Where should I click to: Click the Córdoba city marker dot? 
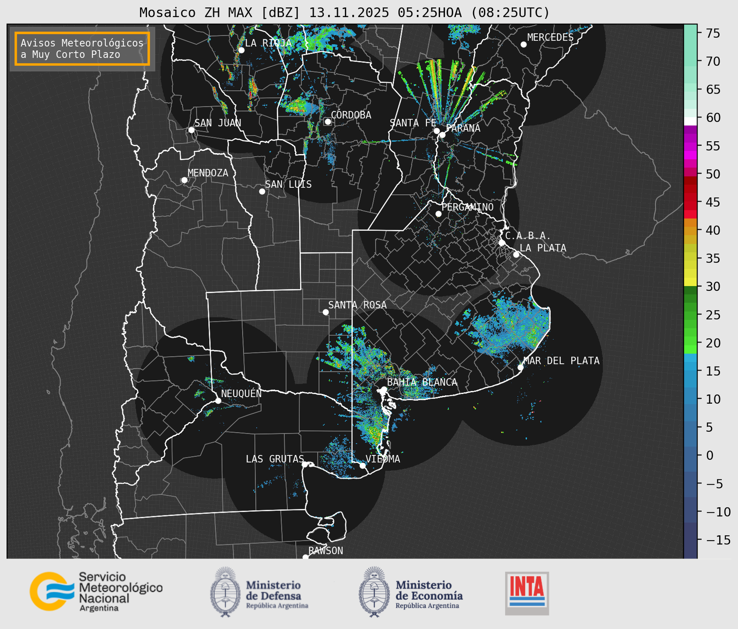click(328, 122)
